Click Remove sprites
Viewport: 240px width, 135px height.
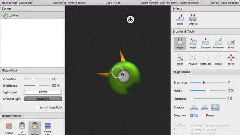[77, 3]
